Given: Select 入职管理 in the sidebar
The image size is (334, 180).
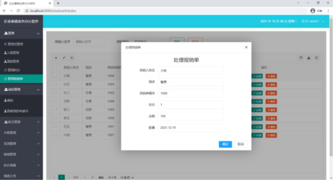Looking at the screenshot, I should click(21, 53).
